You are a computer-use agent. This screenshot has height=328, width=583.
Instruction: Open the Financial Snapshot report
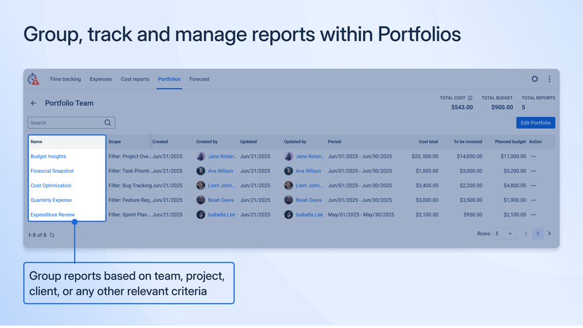52,171
